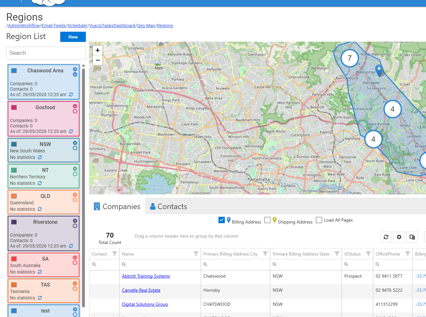The height and width of the screenshot is (317, 426).
Task: Open Email Feeds breadcrumb link
Action: (53, 26)
